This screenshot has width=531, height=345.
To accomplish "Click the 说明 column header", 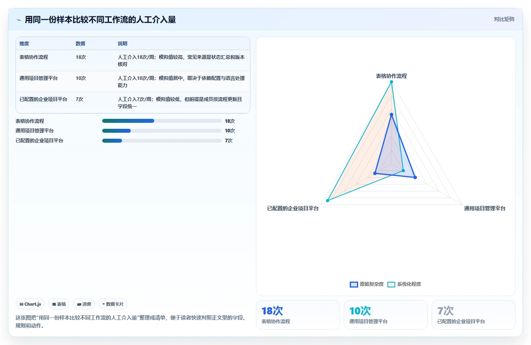I will (122, 44).
